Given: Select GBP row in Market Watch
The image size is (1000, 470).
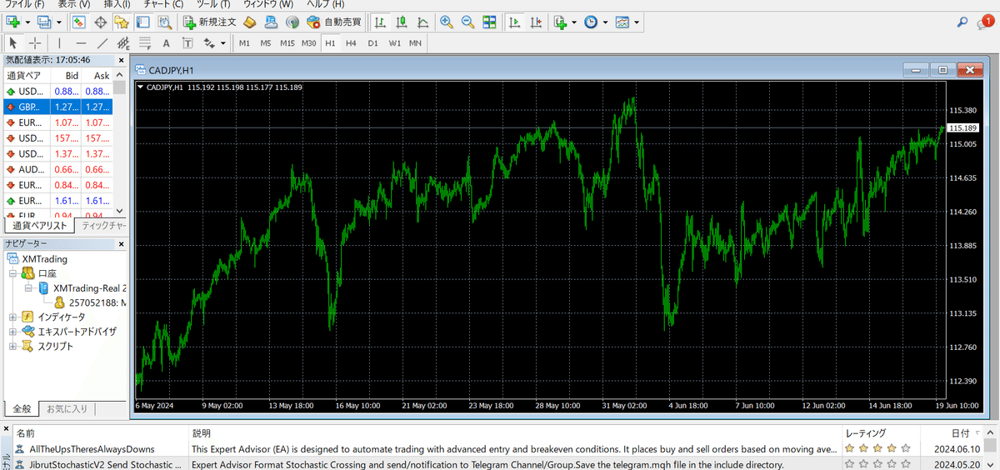Looking at the screenshot, I should [57, 107].
